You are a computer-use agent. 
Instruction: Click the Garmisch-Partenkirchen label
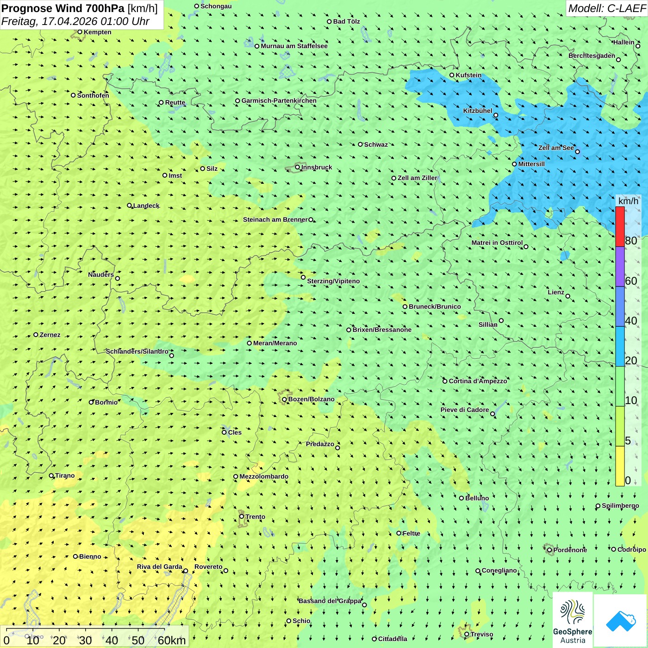point(279,100)
